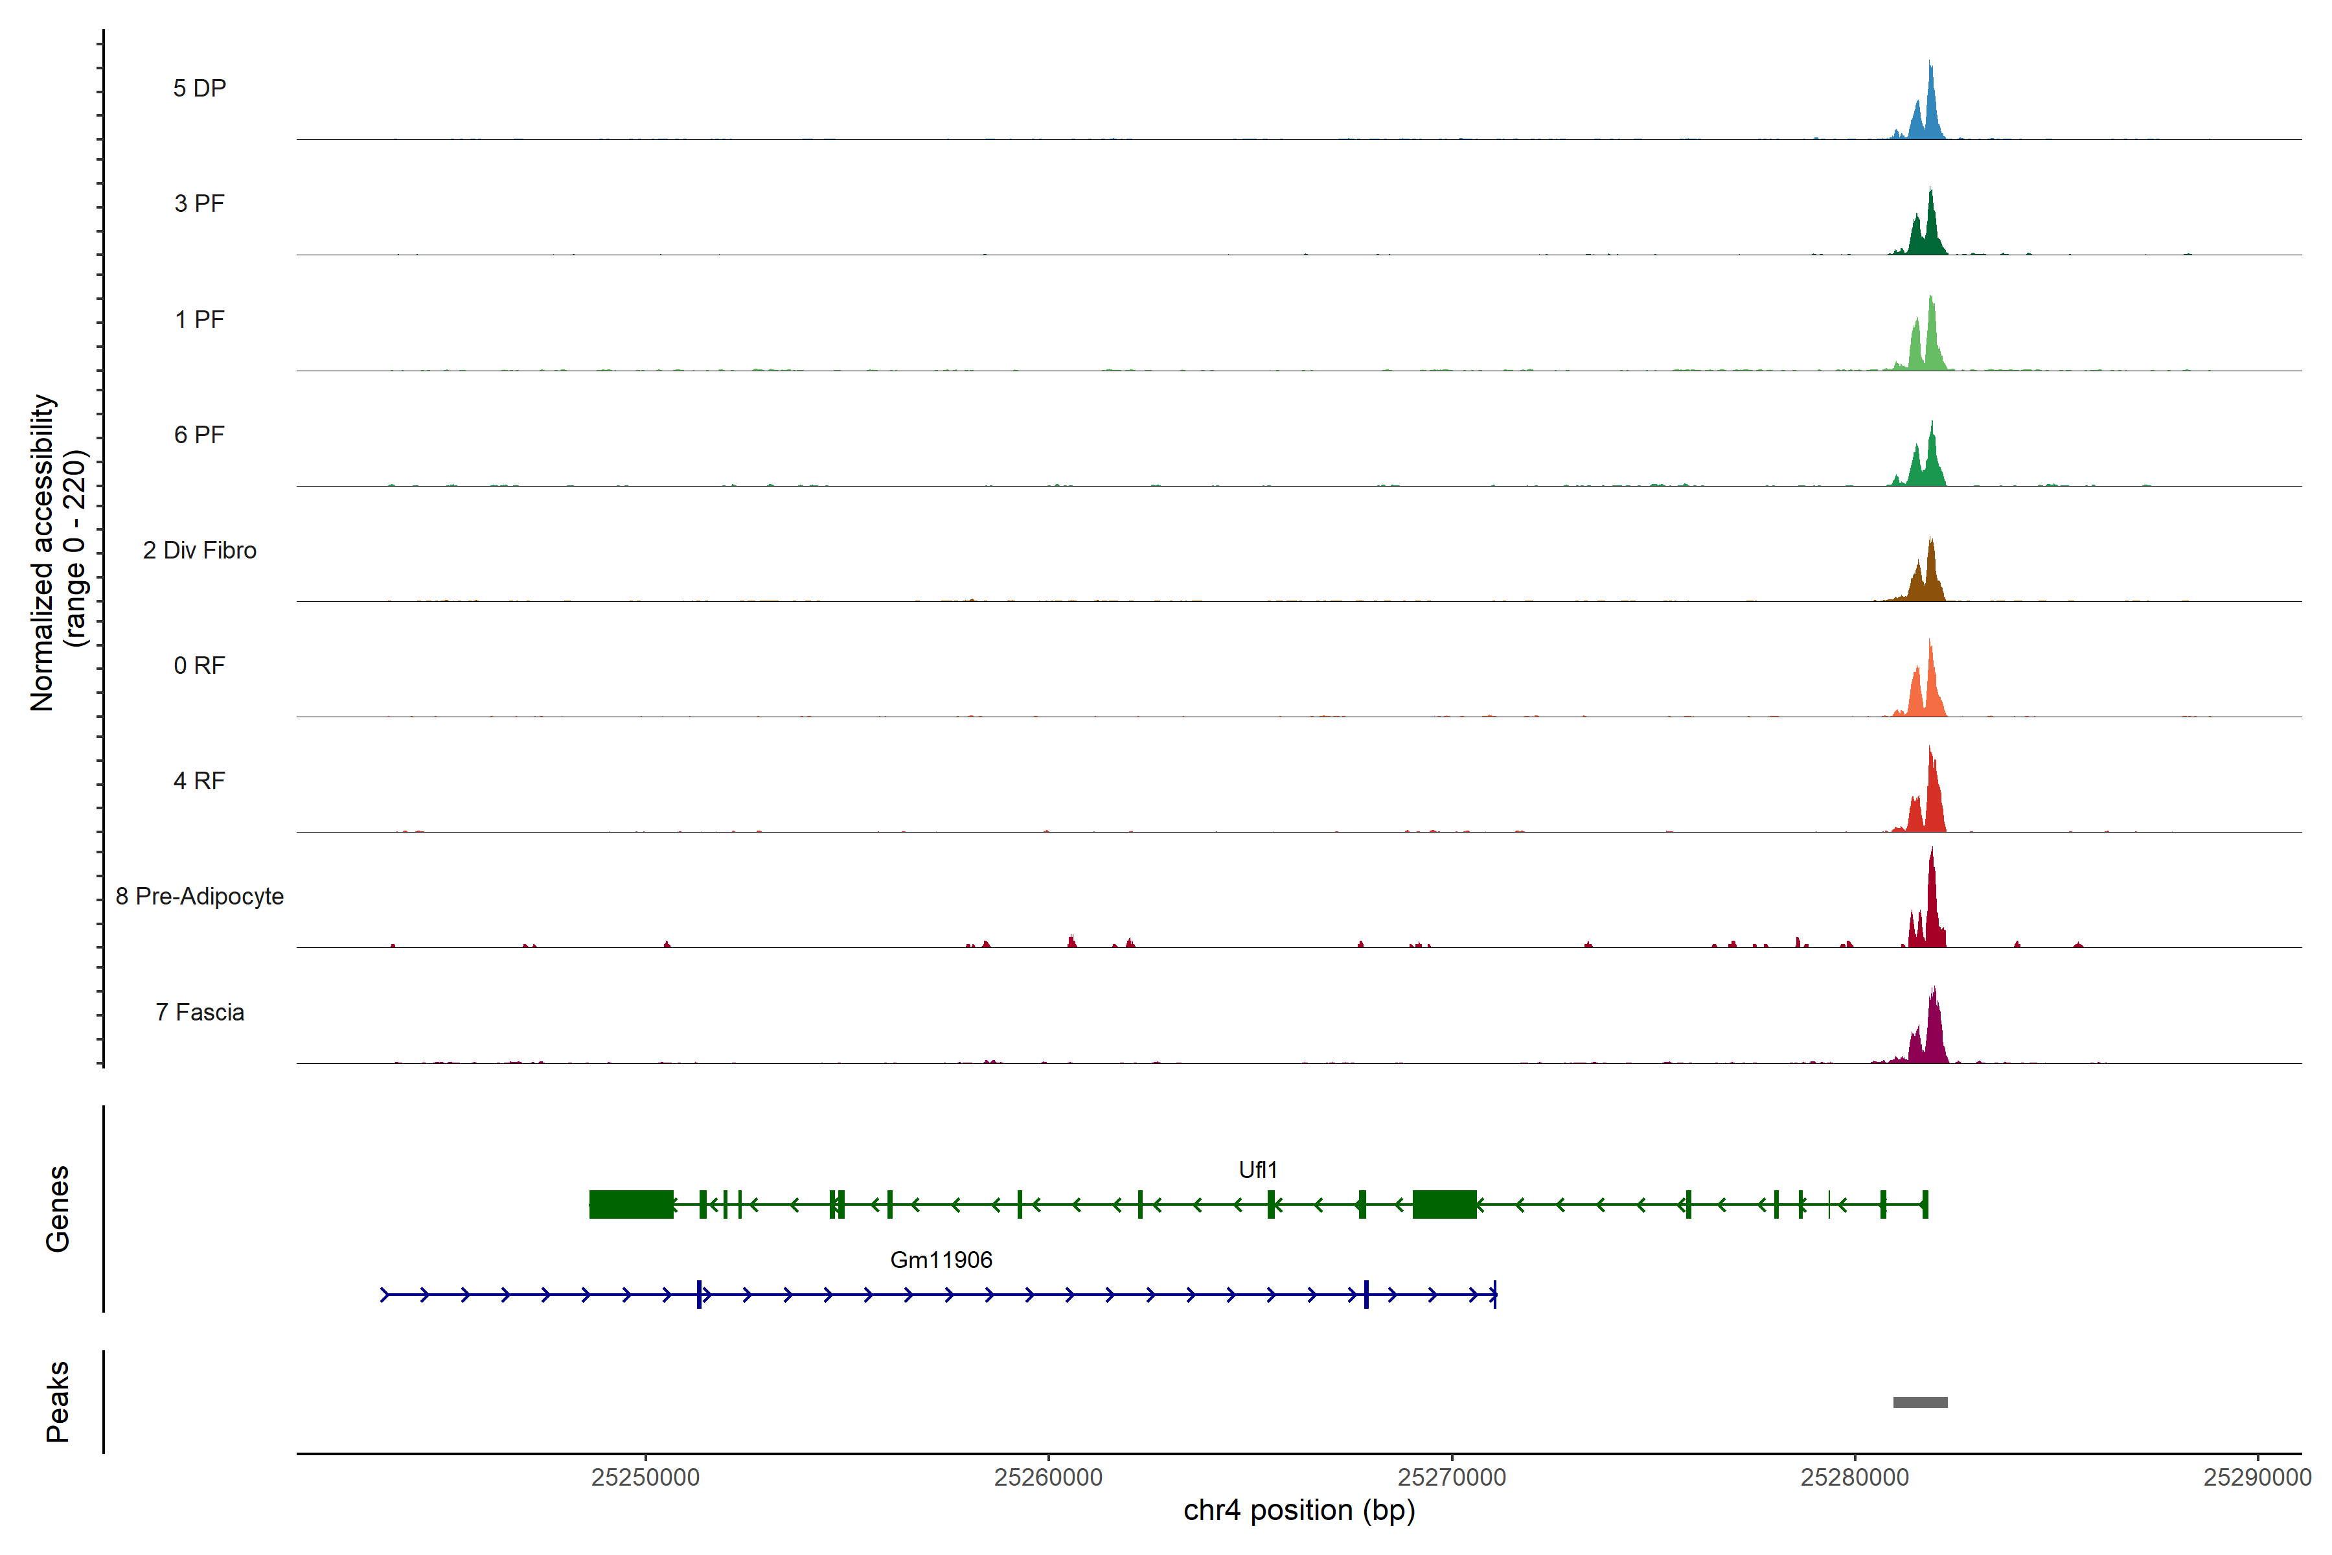Click the Gm11906 gene name
2332x1555 pixels.
(x=941, y=1260)
